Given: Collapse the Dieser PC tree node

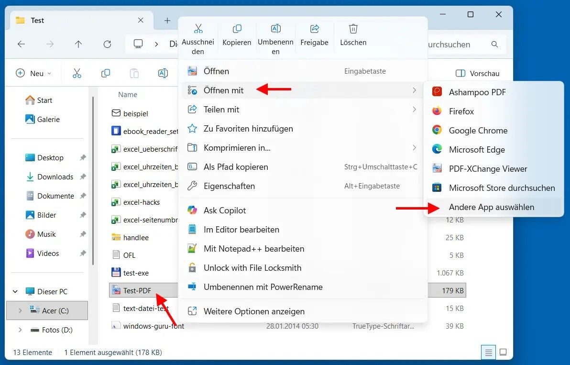Looking at the screenshot, I should pos(15,291).
